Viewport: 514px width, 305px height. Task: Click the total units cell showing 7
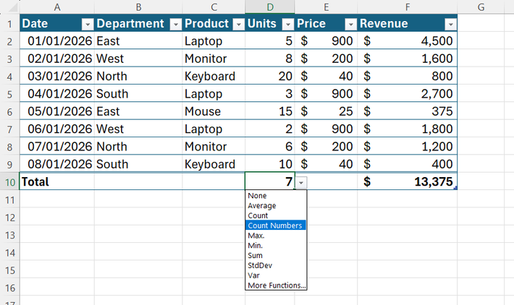[x=270, y=181]
